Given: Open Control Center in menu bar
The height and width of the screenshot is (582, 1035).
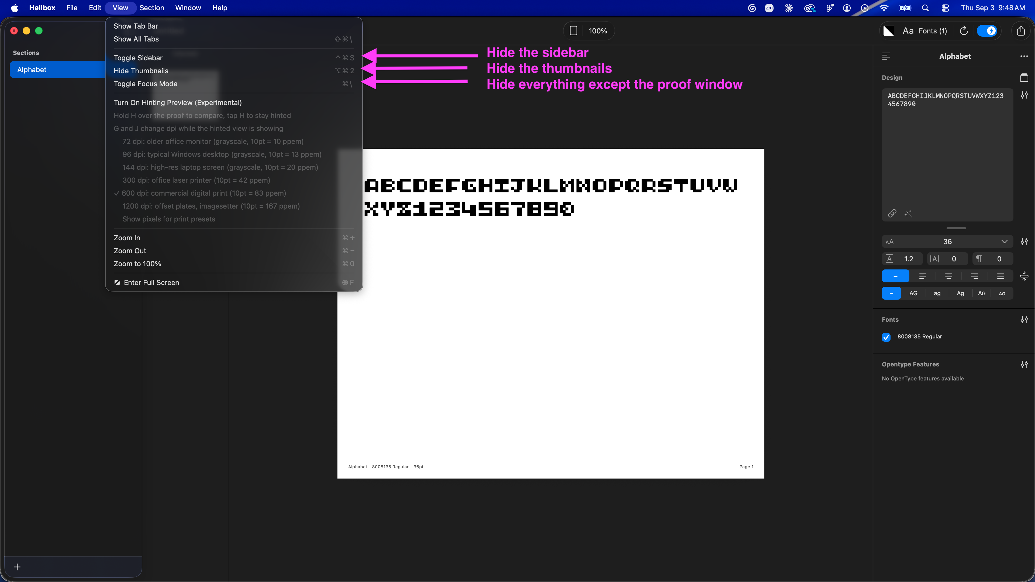Looking at the screenshot, I should (x=945, y=8).
